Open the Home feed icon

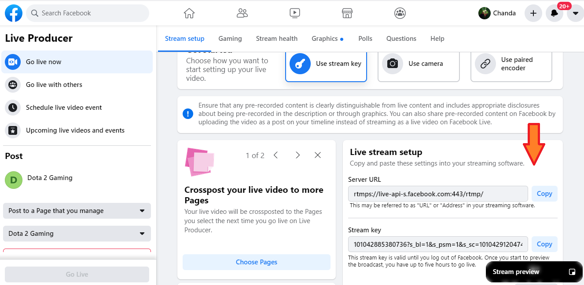click(x=189, y=13)
